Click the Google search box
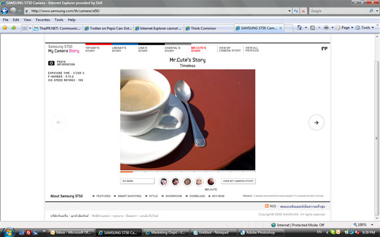 click(339, 11)
